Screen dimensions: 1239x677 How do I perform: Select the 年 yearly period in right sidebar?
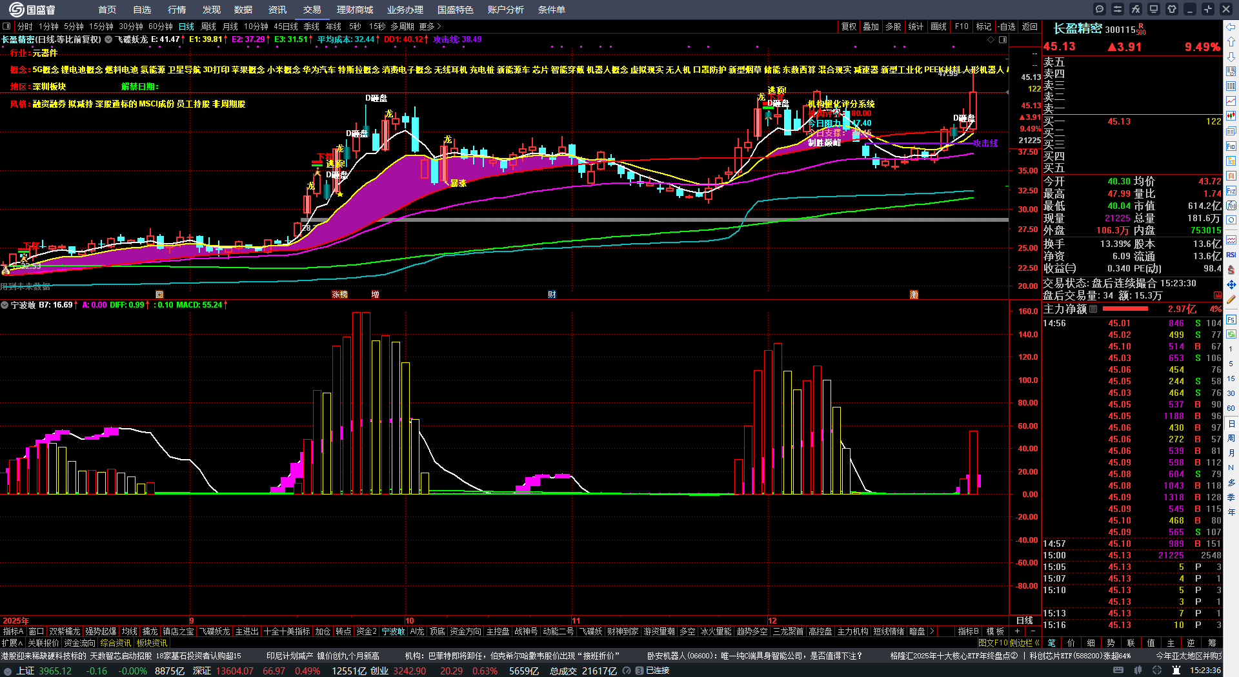(1231, 512)
